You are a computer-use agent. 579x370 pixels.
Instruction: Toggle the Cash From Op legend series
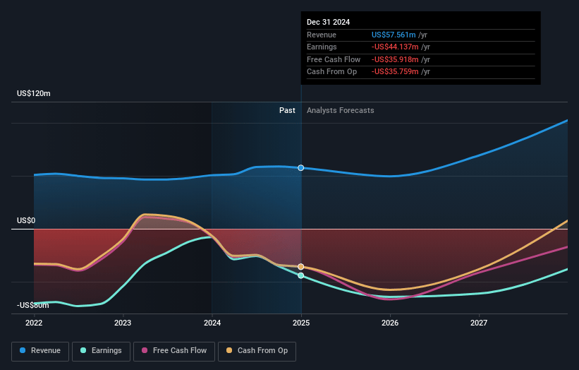click(x=257, y=351)
